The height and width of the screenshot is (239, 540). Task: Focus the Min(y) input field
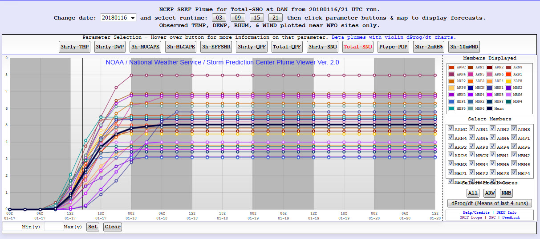[x=12, y=227]
